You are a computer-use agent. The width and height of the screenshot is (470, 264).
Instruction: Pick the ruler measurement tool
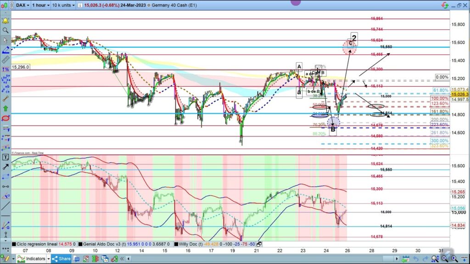(6, 60)
